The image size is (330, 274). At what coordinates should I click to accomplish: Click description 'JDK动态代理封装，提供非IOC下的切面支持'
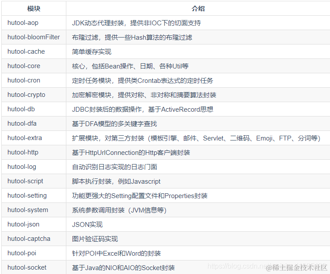(136, 23)
